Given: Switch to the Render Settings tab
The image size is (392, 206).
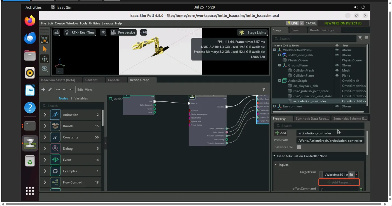Looking at the screenshot, I should coord(322,30).
